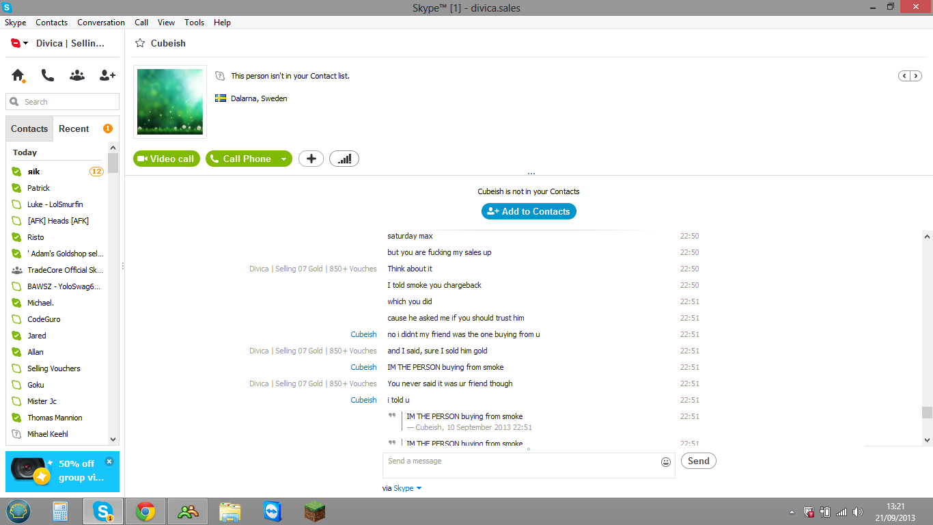The image size is (933, 525).
Task: Click the Cubeish profile picture
Action: tap(170, 102)
